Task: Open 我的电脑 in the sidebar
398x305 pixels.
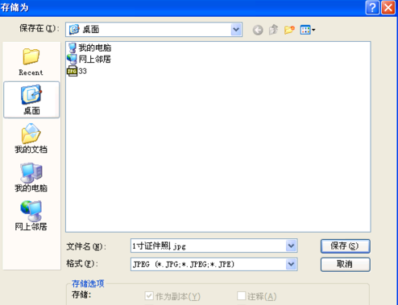Action: pos(31,177)
